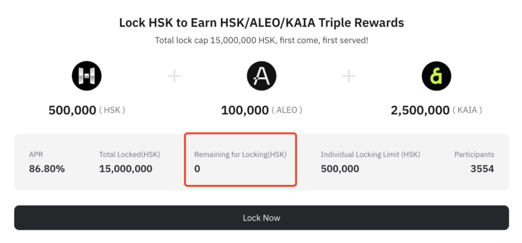
Task: Click the 500,000 individual limit value
Action: (x=340, y=169)
